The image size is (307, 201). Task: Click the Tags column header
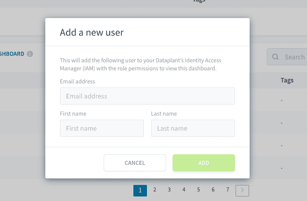pyautogui.click(x=287, y=80)
